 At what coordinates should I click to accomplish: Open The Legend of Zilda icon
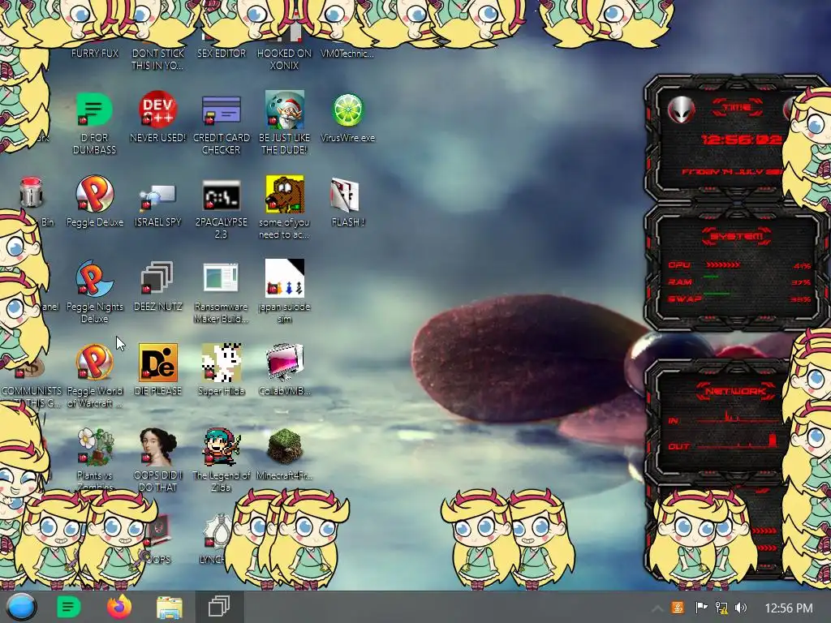click(221, 447)
